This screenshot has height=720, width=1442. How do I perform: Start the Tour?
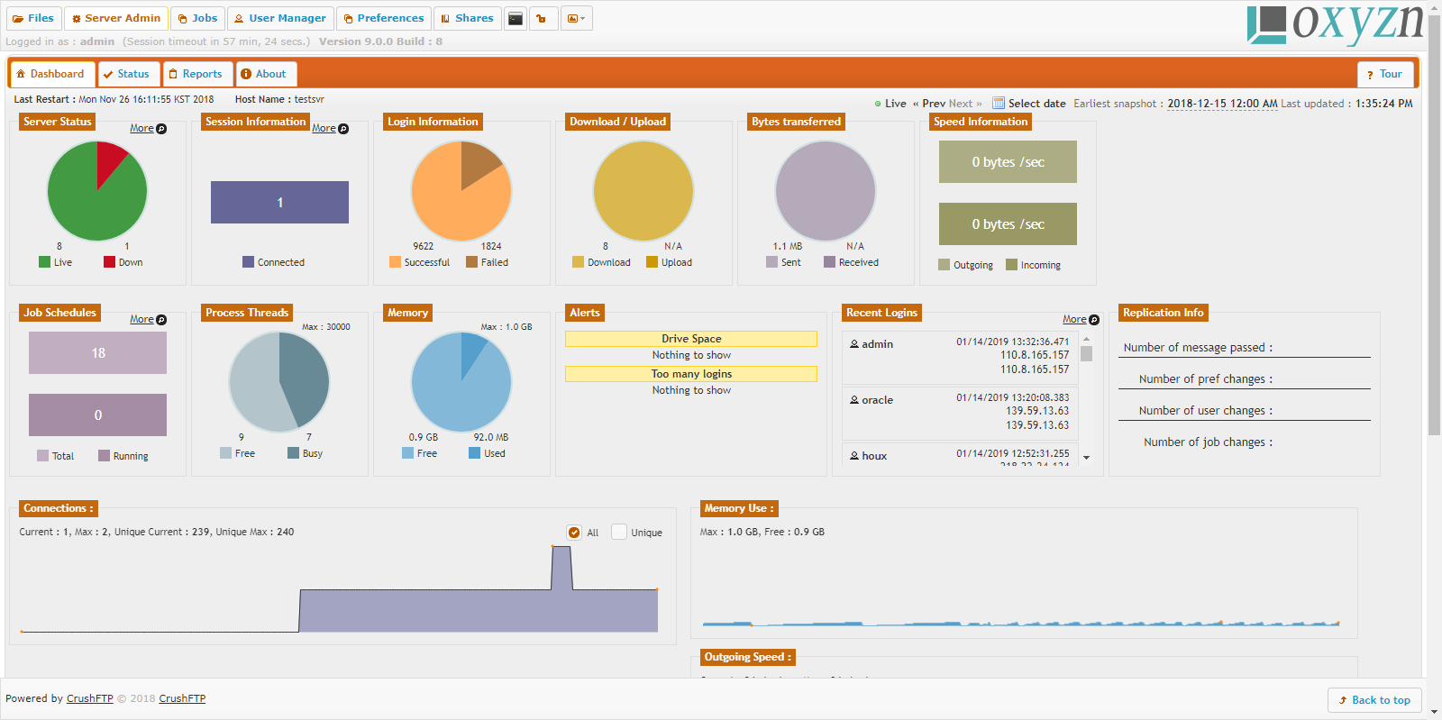[1384, 74]
